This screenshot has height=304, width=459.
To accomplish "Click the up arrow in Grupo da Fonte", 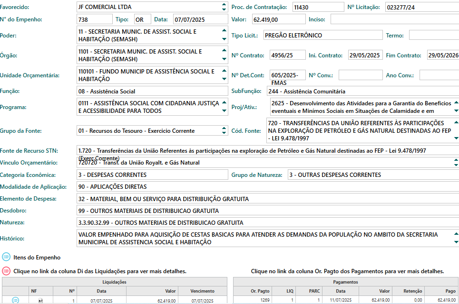I will pos(224,128).
